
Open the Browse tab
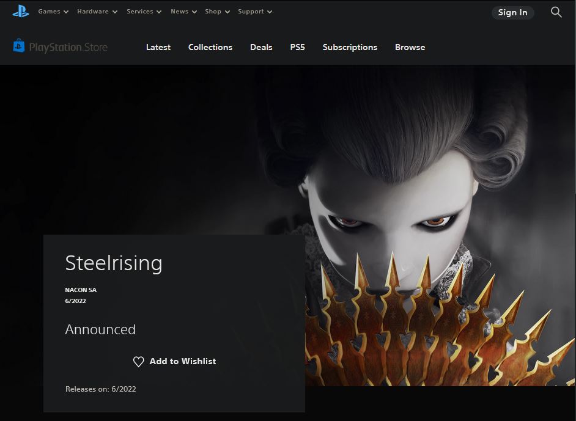(410, 47)
